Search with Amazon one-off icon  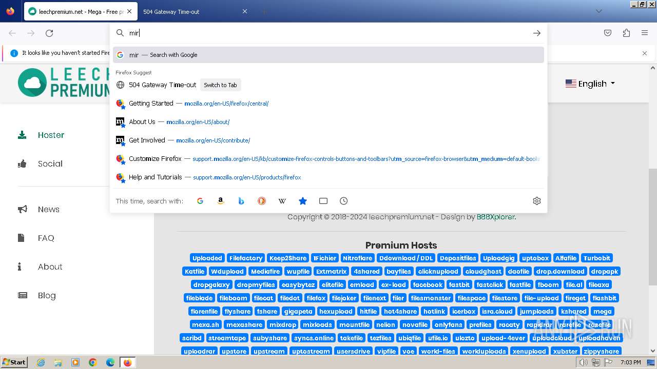point(221,201)
